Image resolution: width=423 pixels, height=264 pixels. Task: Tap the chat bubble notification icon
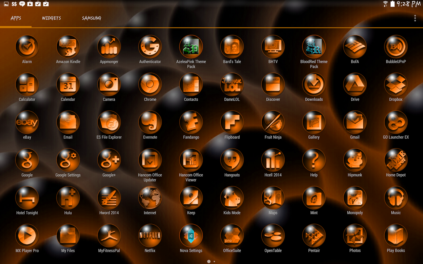coord(22,4)
